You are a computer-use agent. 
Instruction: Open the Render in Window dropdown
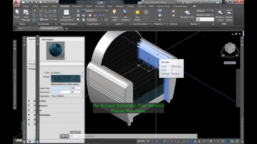205,15
